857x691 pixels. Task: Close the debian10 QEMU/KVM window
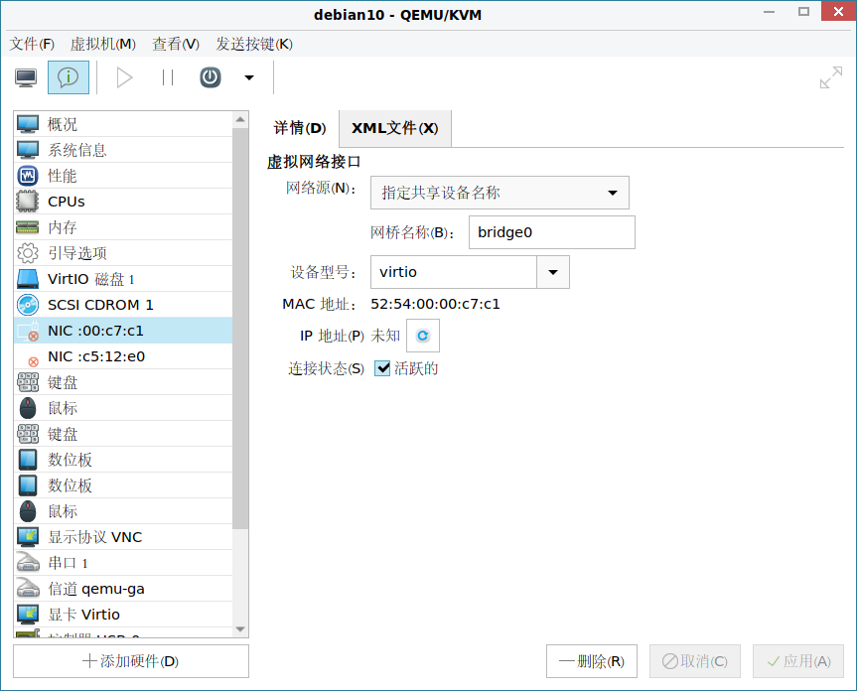tap(838, 12)
